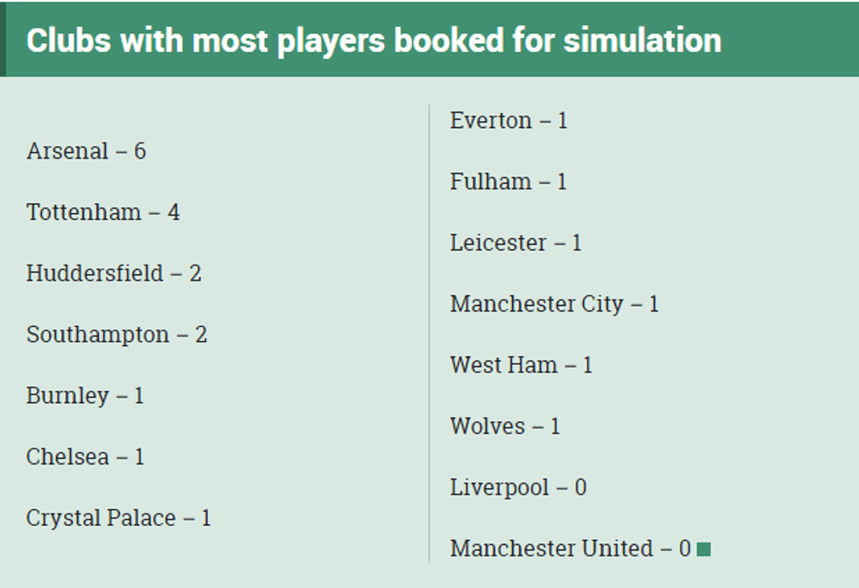859x588 pixels.
Task: Click the Manchester United – 0 text
Action: 571,549
